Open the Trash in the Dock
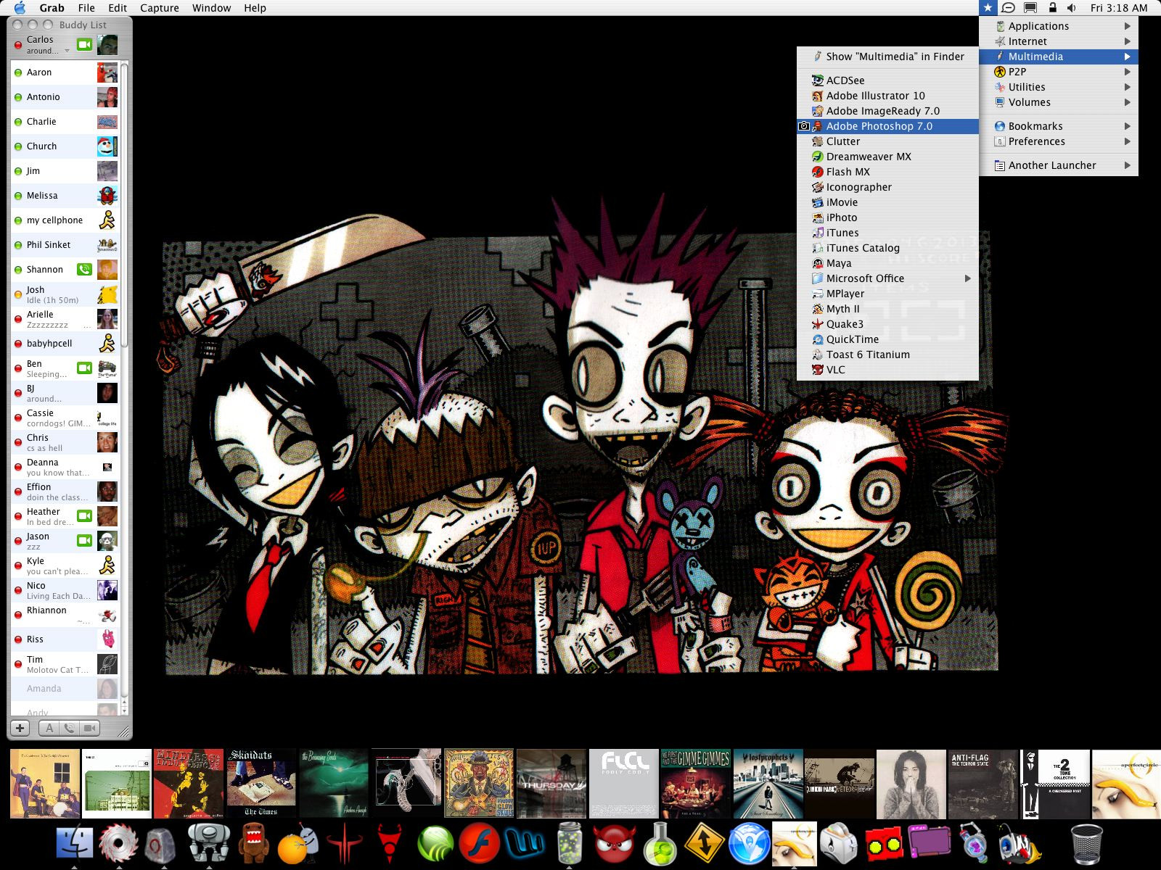Image resolution: width=1161 pixels, height=870 pixels. (x=1086, y=844)
